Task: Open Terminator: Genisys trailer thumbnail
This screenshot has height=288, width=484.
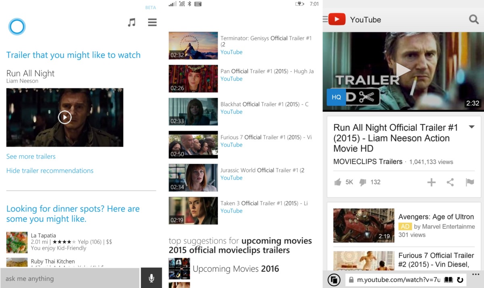Action: [x=193, y=46]
